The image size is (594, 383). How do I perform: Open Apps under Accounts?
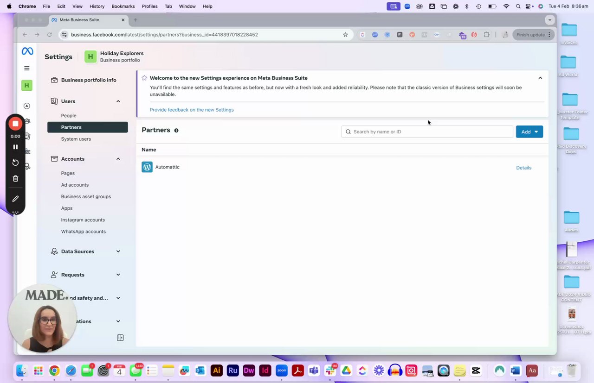(x=67, y=208)
